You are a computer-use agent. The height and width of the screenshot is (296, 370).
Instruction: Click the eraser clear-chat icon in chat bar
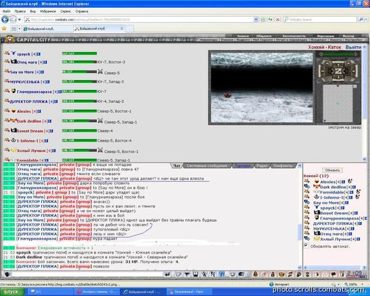178,274
